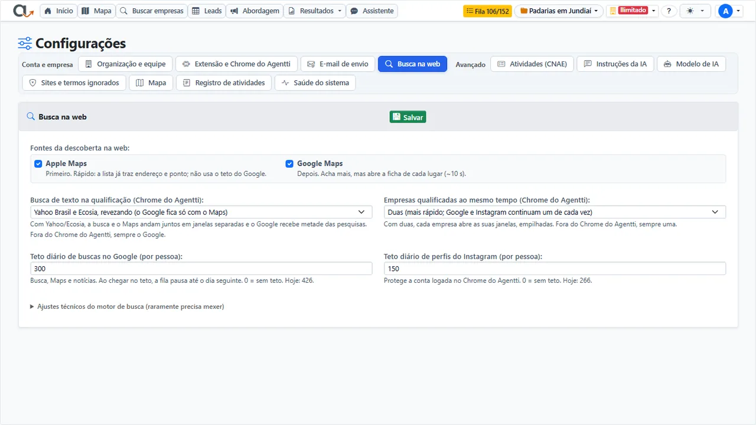
Task: Uncheck the Google Maps source checkbox
Action: [289, 164]
